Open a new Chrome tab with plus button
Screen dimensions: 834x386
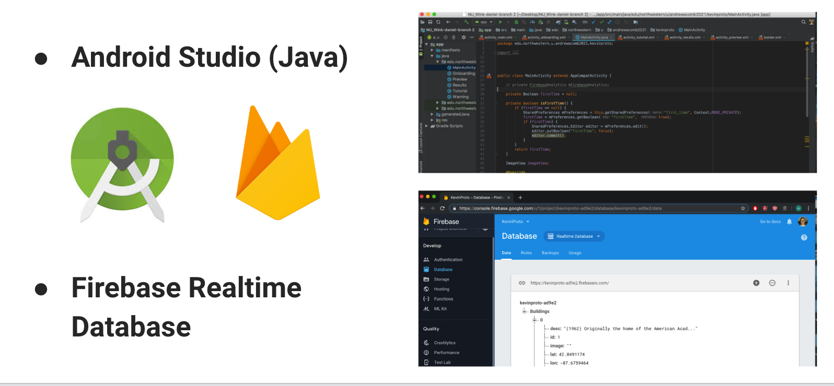(520, 197)
